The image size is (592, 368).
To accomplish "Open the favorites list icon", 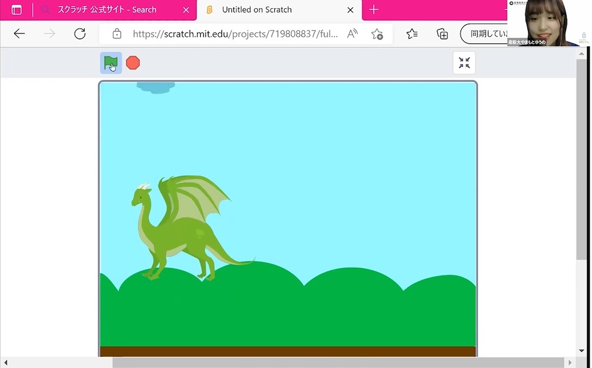I will point(412,34).
